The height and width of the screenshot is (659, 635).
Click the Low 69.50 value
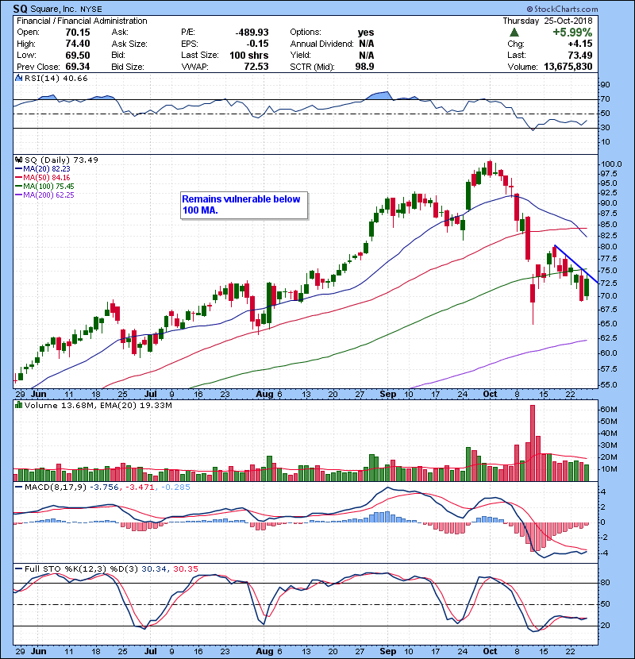78,55
